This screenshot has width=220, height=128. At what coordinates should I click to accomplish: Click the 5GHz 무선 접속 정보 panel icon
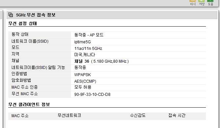pyautogui.click(x=11, y=15)
